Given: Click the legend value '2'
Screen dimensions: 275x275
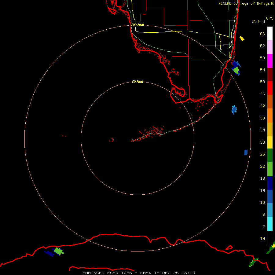Looking at the screenshot, I should (263, 226).
